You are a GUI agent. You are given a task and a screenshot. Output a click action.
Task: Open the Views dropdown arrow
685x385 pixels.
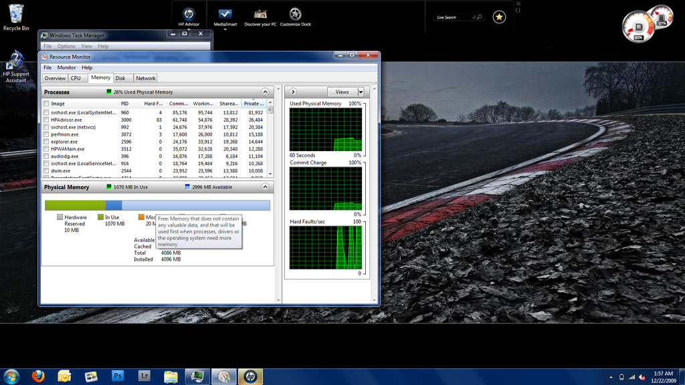(x=361, y=92)
